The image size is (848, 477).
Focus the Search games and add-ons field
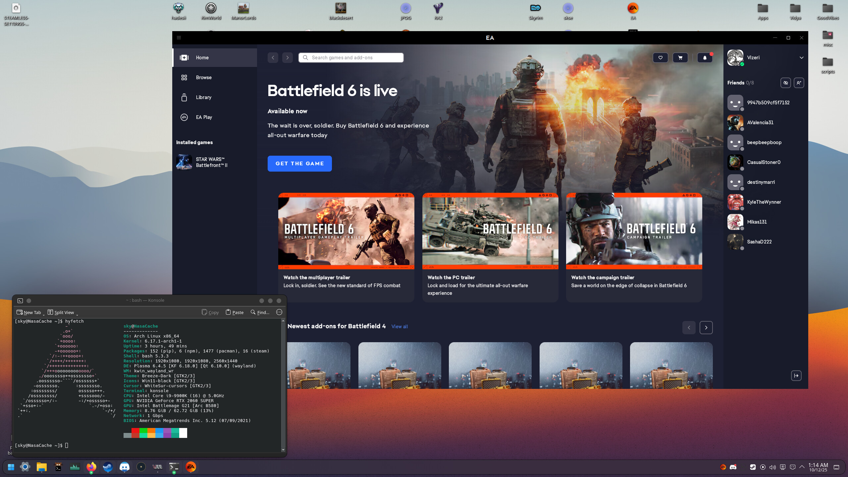click(351, 58)
